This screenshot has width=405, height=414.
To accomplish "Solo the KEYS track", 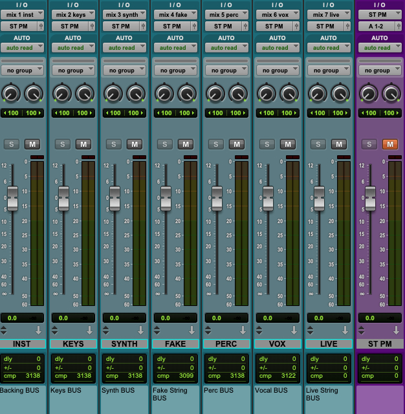I will click(63, 144).
